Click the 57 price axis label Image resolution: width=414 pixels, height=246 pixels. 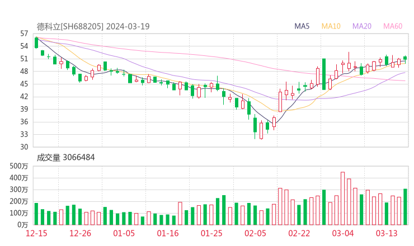24,34
